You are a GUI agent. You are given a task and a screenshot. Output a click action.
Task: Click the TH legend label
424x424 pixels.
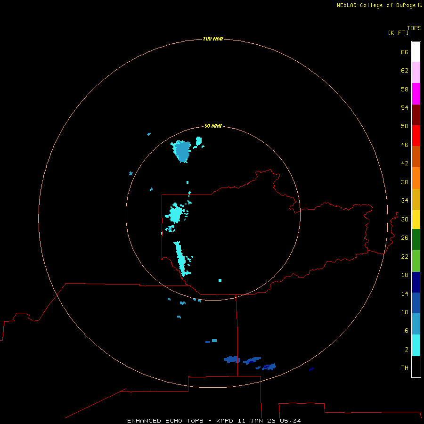pyautogui.click(x=405, y=368)
